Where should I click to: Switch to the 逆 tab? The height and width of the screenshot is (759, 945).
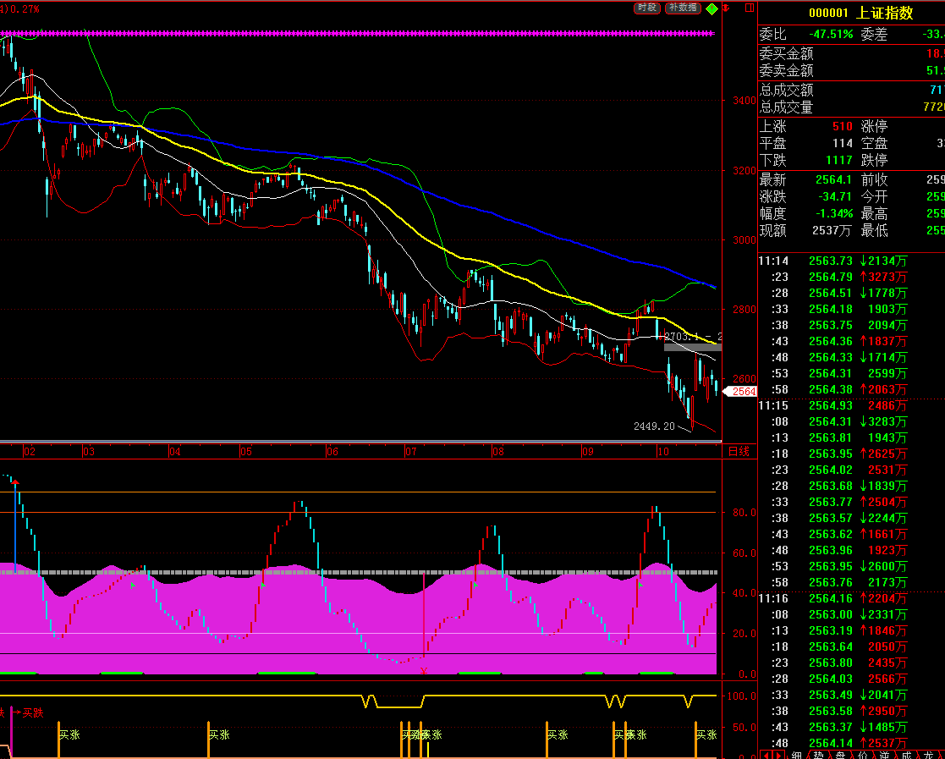884,755
